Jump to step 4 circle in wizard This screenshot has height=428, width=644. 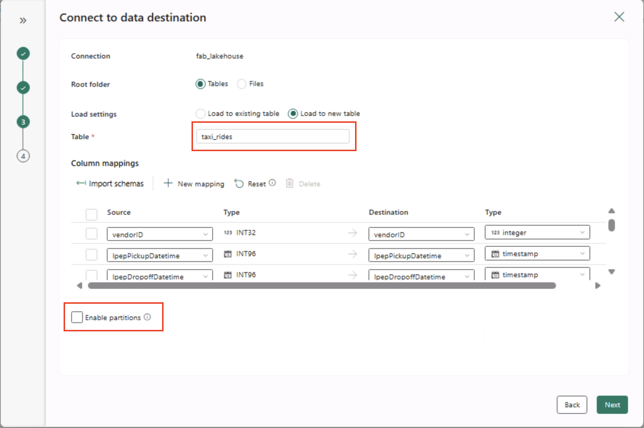[23, 156]
